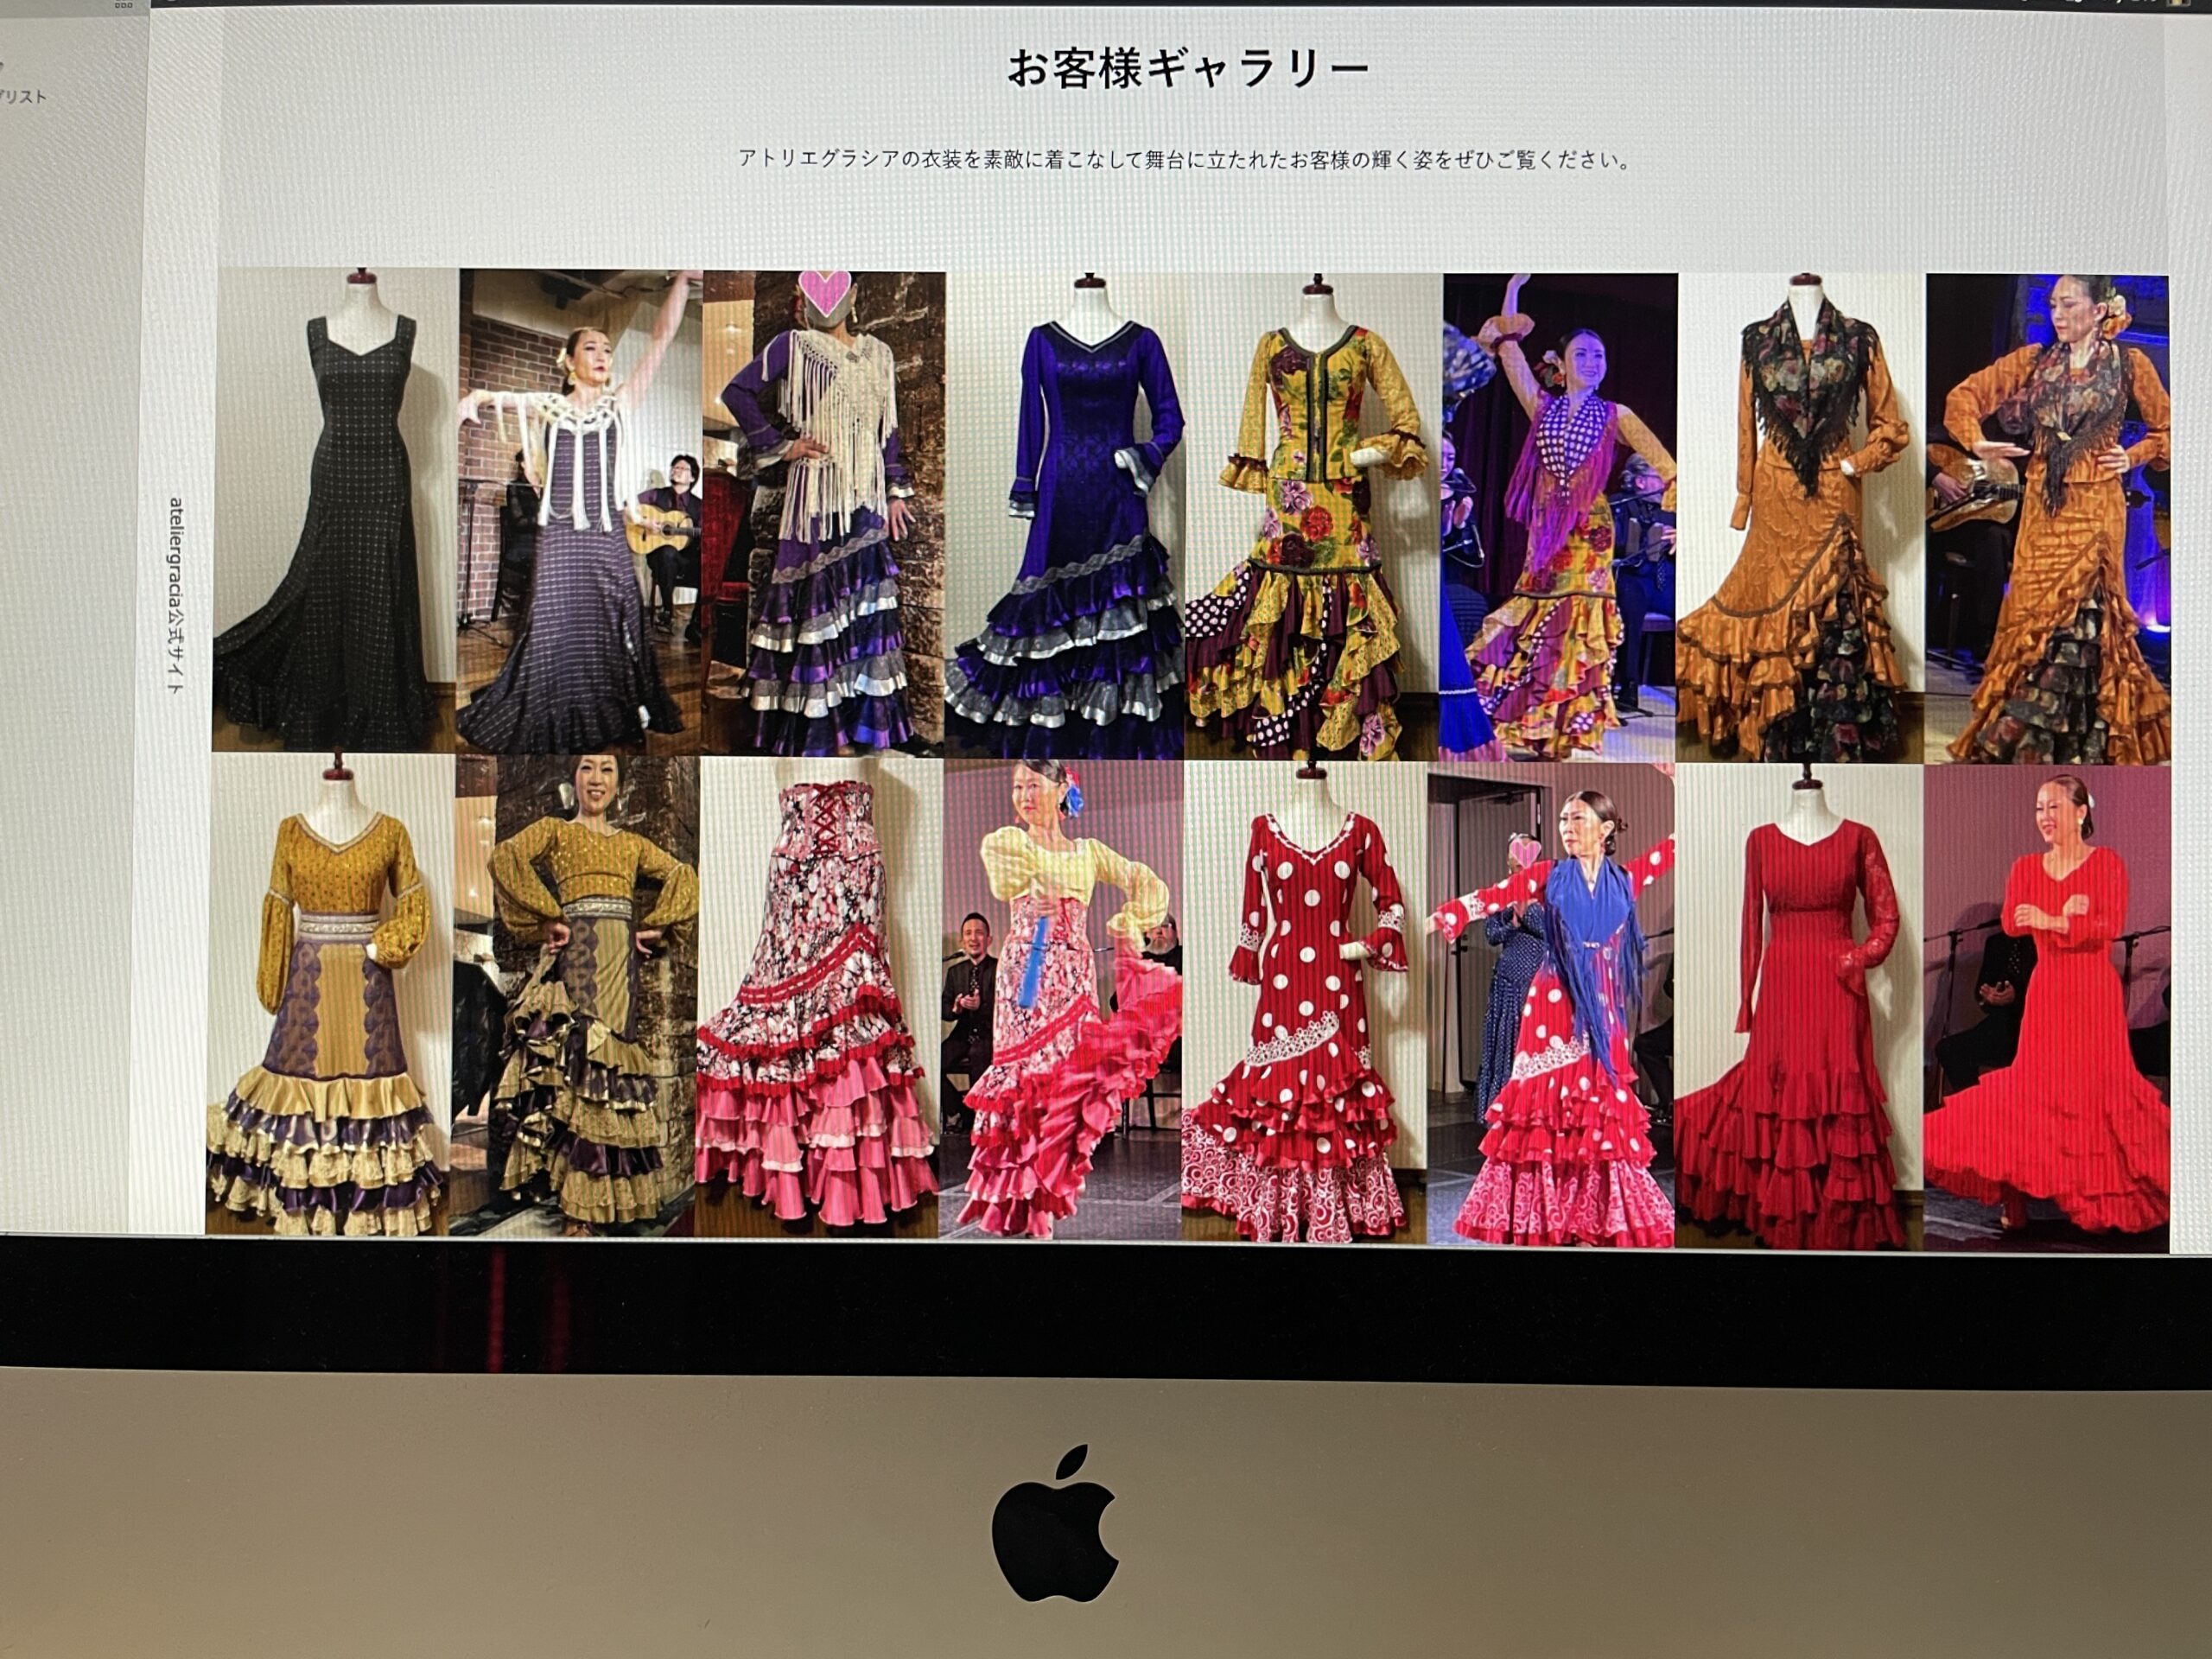The image size is (2212, 1659).
Task: Open dancer in orange dress on blue stage
Action: point(2048,520)
